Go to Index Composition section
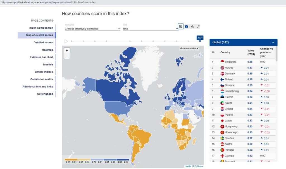286x169 pixels. coord(41,28)
